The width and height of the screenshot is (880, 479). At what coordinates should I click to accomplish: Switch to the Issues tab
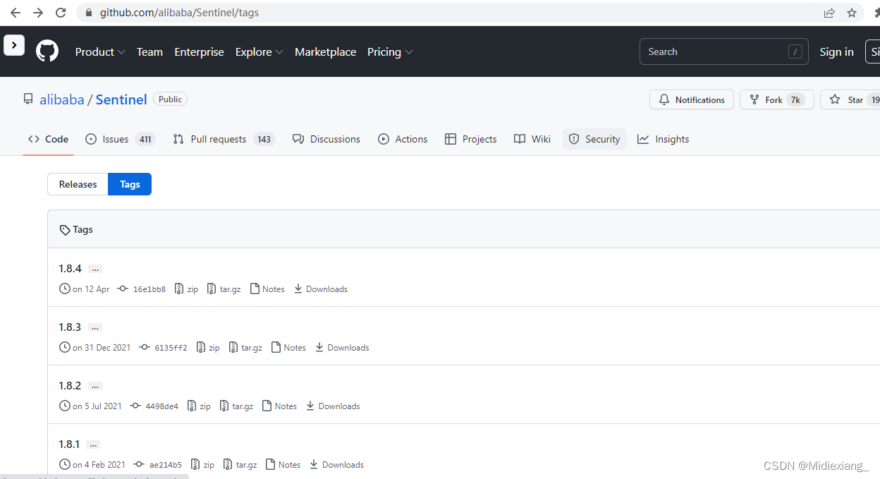click(x=120, y=139)
